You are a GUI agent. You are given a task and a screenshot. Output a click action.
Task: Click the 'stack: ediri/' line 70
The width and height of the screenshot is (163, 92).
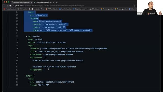[62, 30]
